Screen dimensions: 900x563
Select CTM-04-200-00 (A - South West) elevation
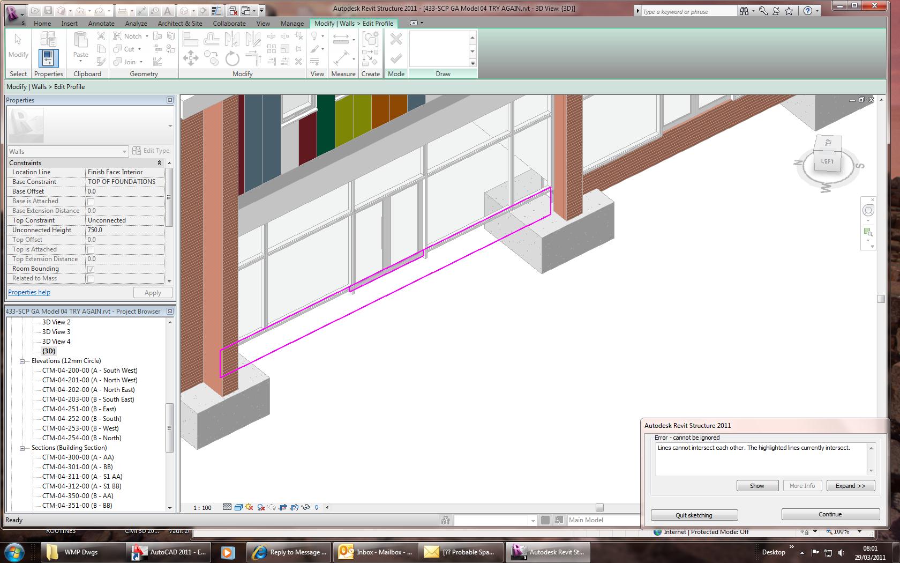[90, 371]
